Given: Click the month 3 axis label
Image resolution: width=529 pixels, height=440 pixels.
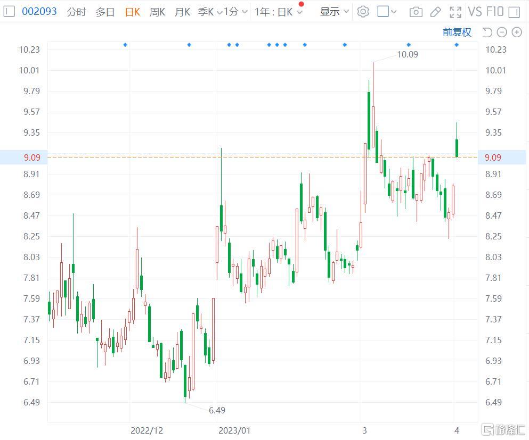Looking at the screenshot, I should [x=364, y=430].
